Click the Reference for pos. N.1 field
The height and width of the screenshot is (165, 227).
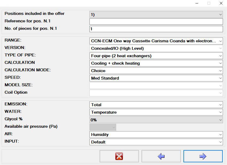pyautogui.click(x=156, y=22)
